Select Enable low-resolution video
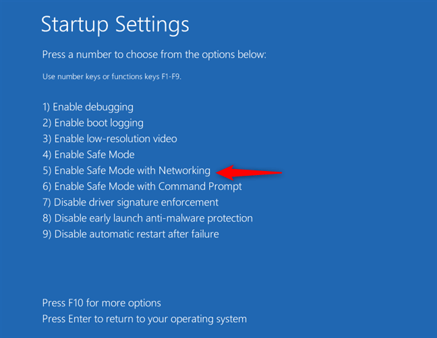The image size is (437, 338). 109,139
